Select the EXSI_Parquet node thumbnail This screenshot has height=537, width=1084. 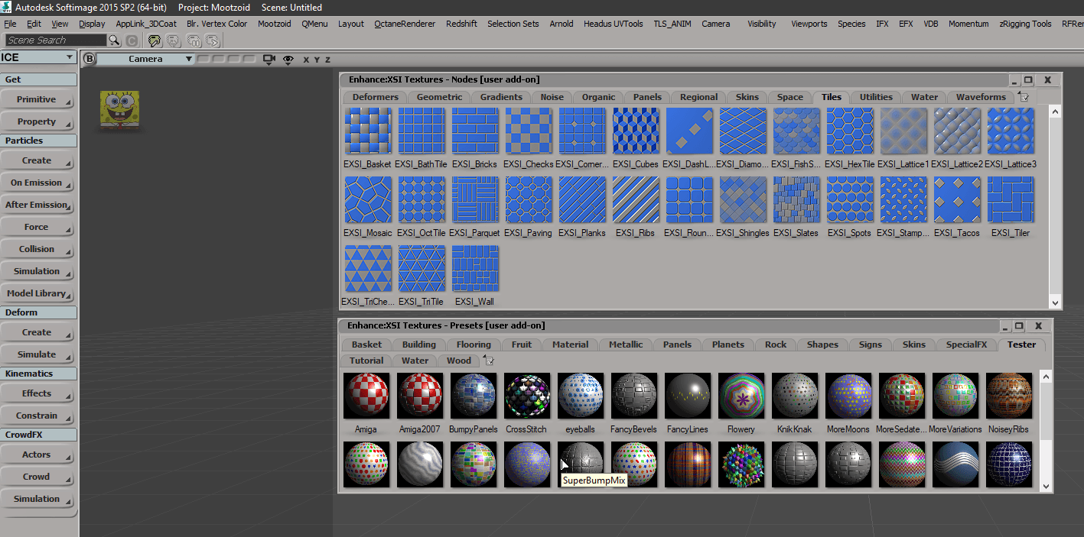(475, 199)
